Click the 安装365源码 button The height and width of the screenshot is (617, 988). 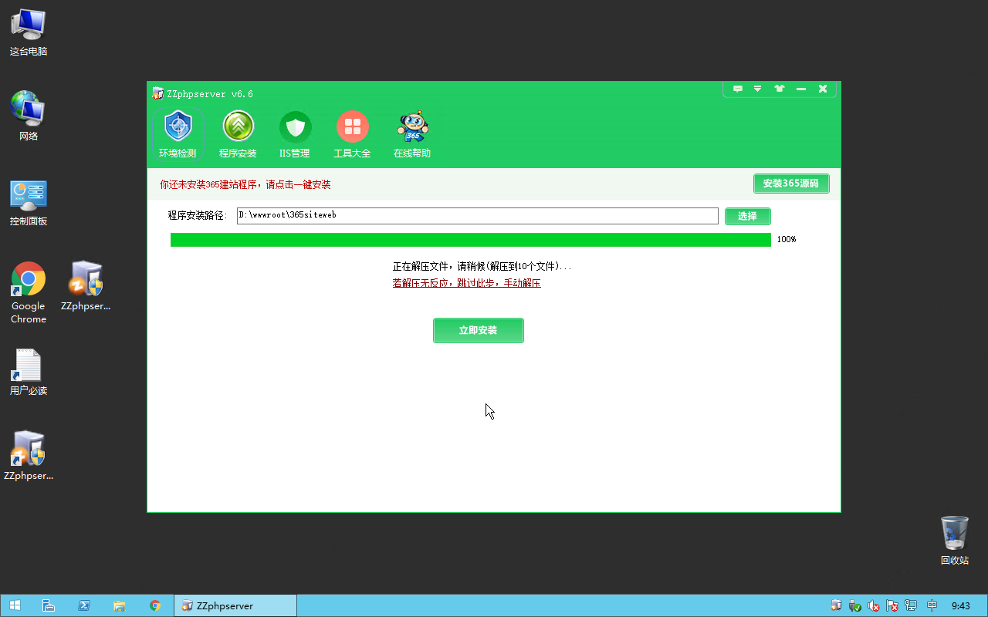[x=791, y=184]
